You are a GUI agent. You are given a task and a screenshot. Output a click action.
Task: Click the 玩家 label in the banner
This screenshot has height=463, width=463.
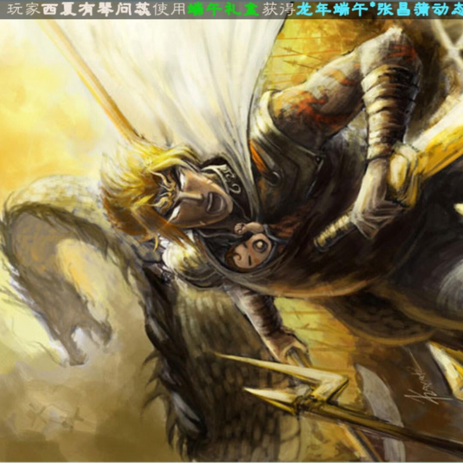(24, 9)
